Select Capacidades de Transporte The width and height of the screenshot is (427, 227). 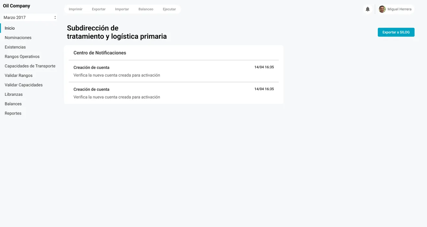click(30, 66)
